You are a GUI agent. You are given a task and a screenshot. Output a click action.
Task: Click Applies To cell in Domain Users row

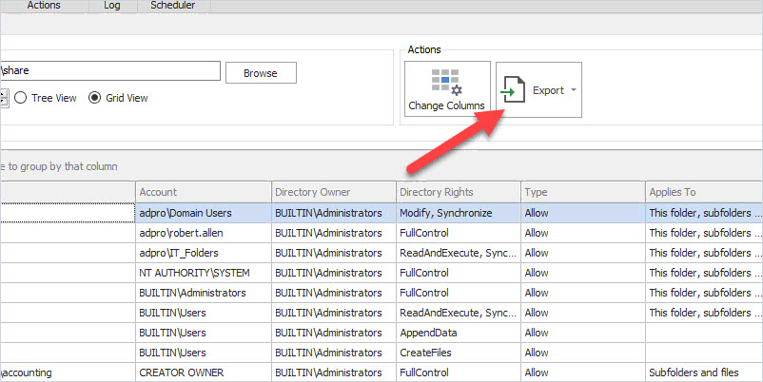click(x=704, y=213)
